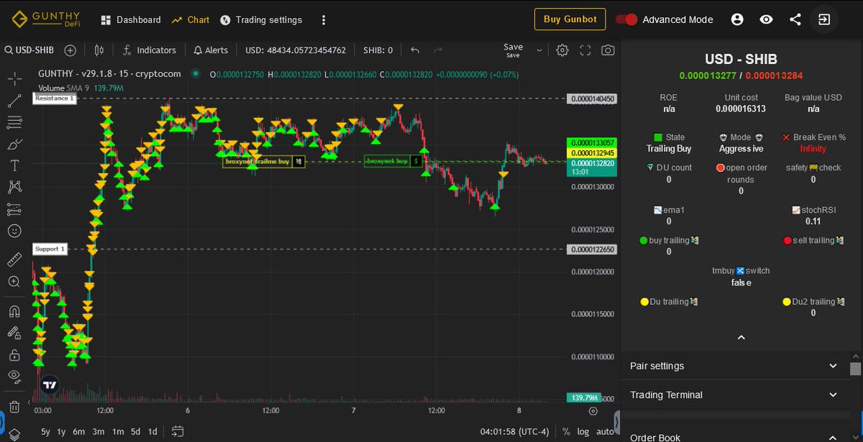Undo the last chart action
This screenshot has width=863, height=442.
tap(415, 50)
